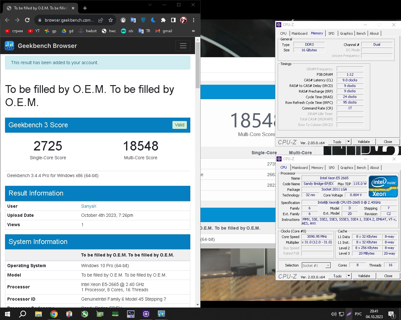Open the 'hwbot' bookmark

88,31
